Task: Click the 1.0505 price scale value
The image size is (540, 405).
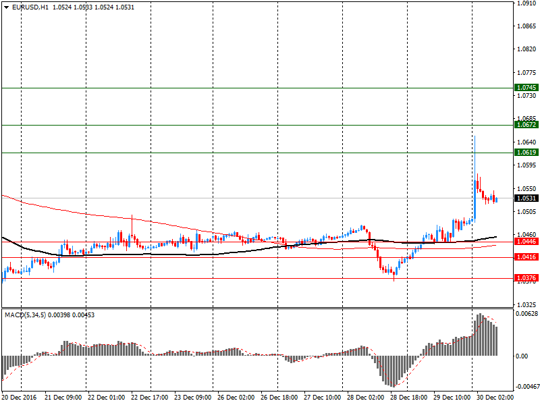Action: [x=526, y=212]
